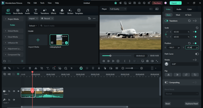Viewport: 203px width, 108px height.
Task: Open the Stickers tab
Action: (70, 11)
